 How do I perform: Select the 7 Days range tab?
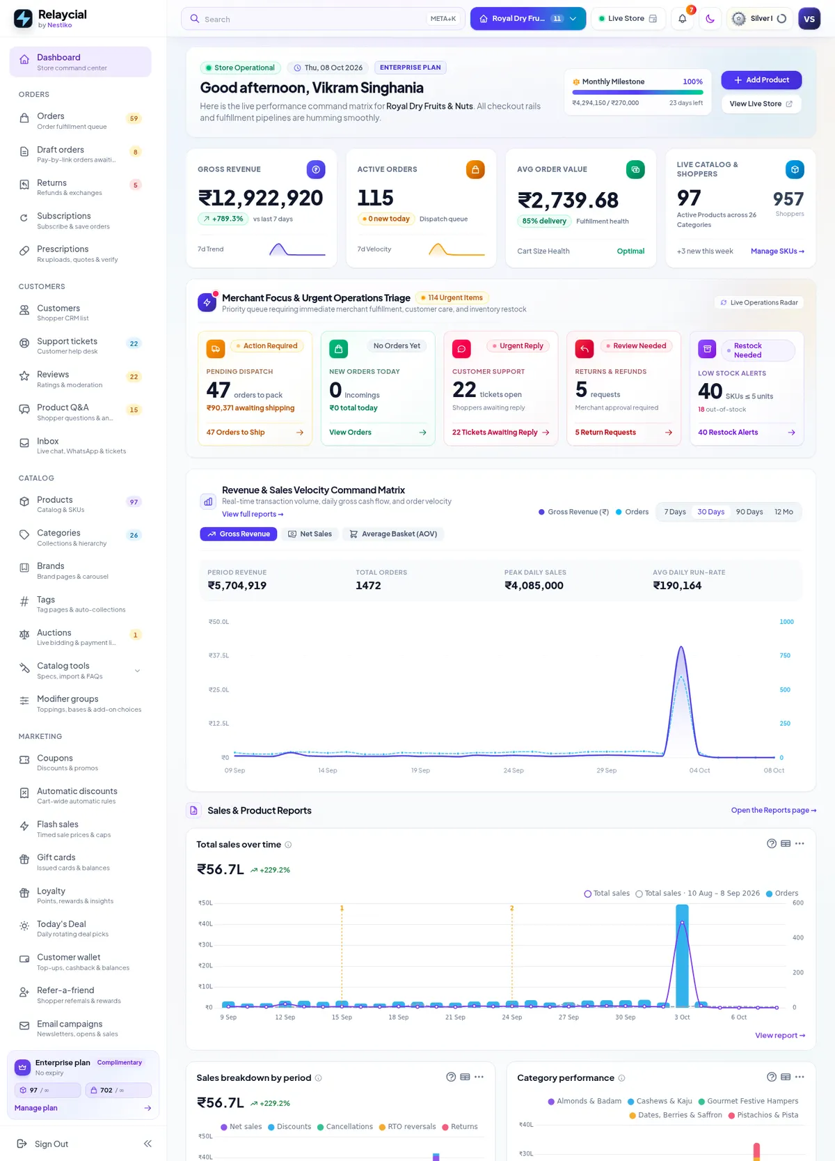click(675, 512)
